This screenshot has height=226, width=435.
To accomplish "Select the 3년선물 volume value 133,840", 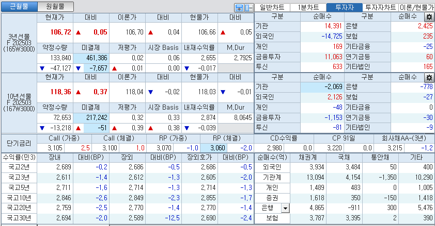I will pyautogui.click(x=61, y=58).
